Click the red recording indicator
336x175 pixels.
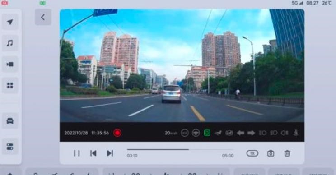tap(117, 133)
